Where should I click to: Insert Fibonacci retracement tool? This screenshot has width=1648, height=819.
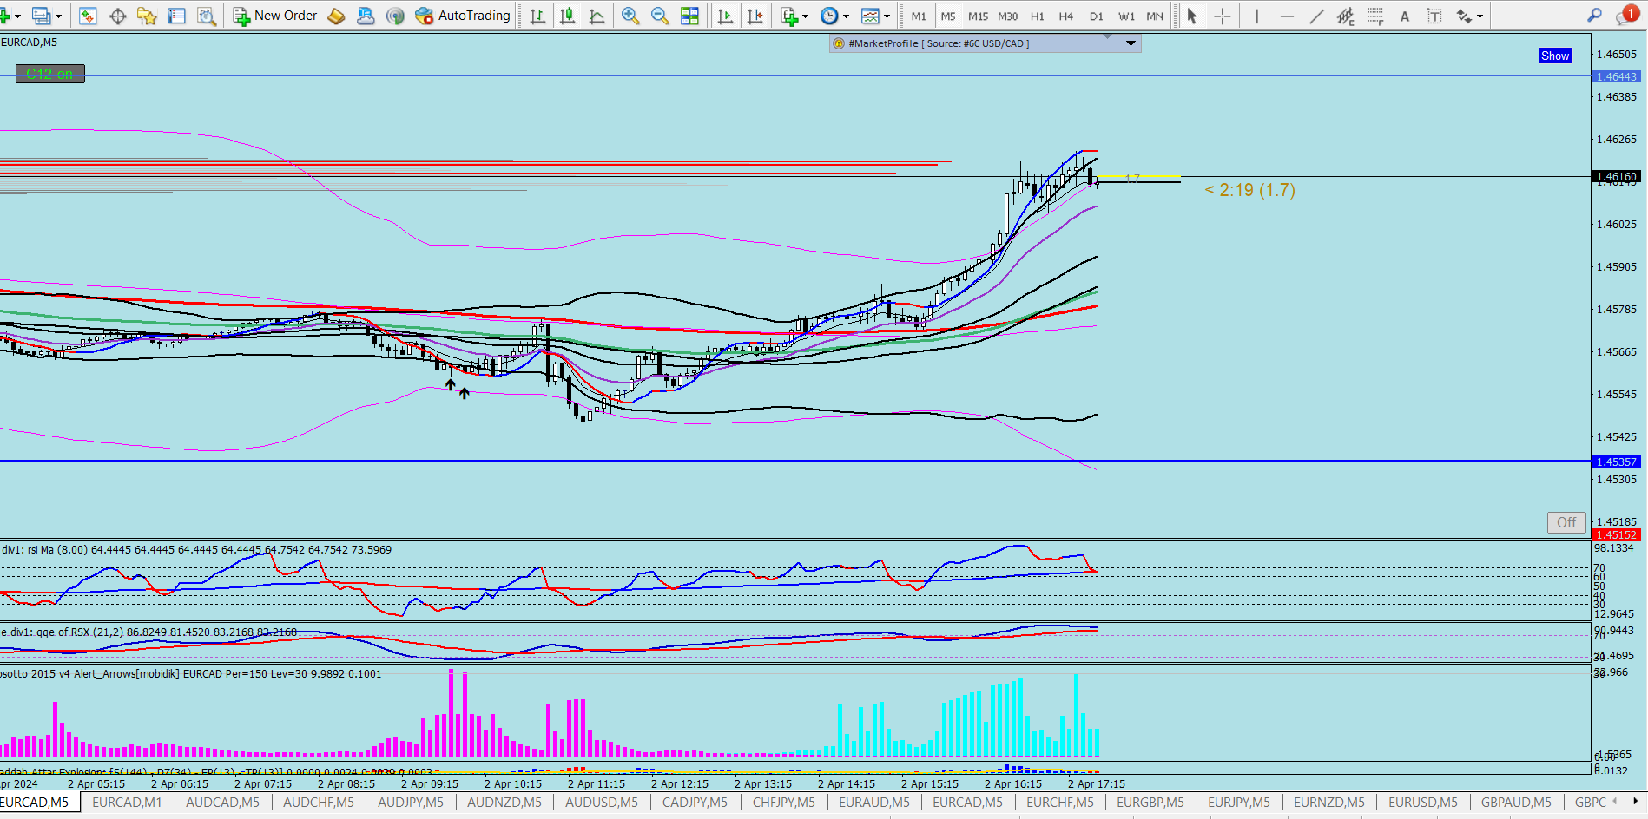[x=1375, y=16]
